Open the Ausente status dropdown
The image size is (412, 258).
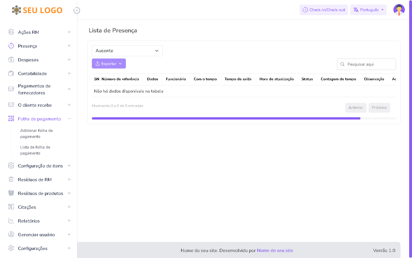[x=127, y=51]
